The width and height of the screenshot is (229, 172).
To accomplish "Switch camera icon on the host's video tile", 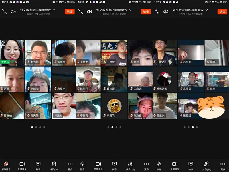I will tap(3, 44).
